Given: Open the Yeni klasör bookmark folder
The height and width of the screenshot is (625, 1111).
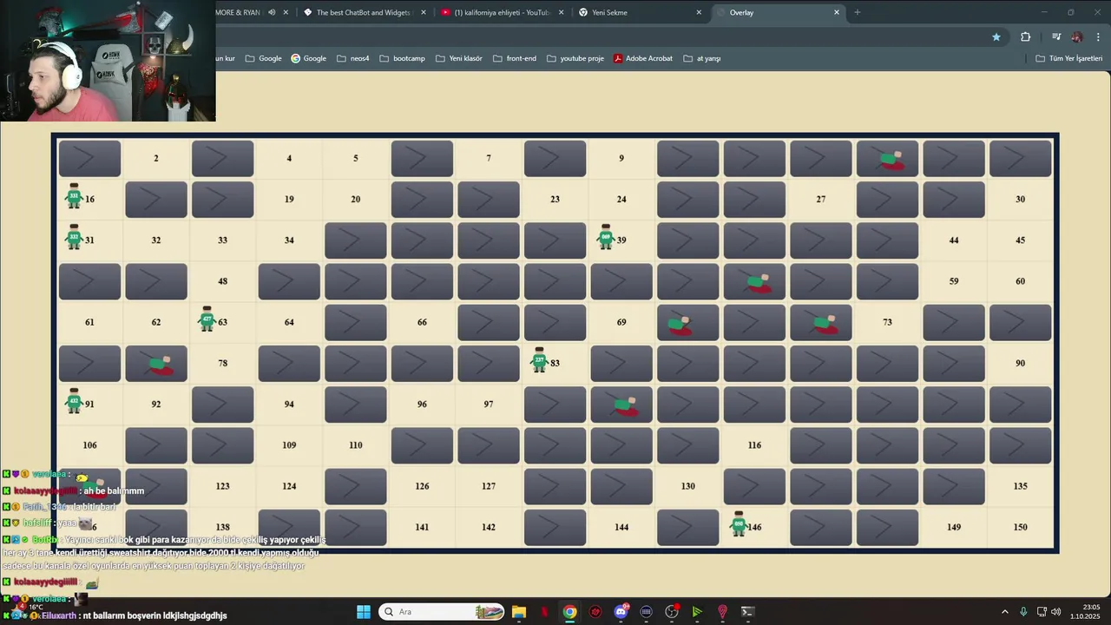Looking at the screenshot, I should [459, 58].
